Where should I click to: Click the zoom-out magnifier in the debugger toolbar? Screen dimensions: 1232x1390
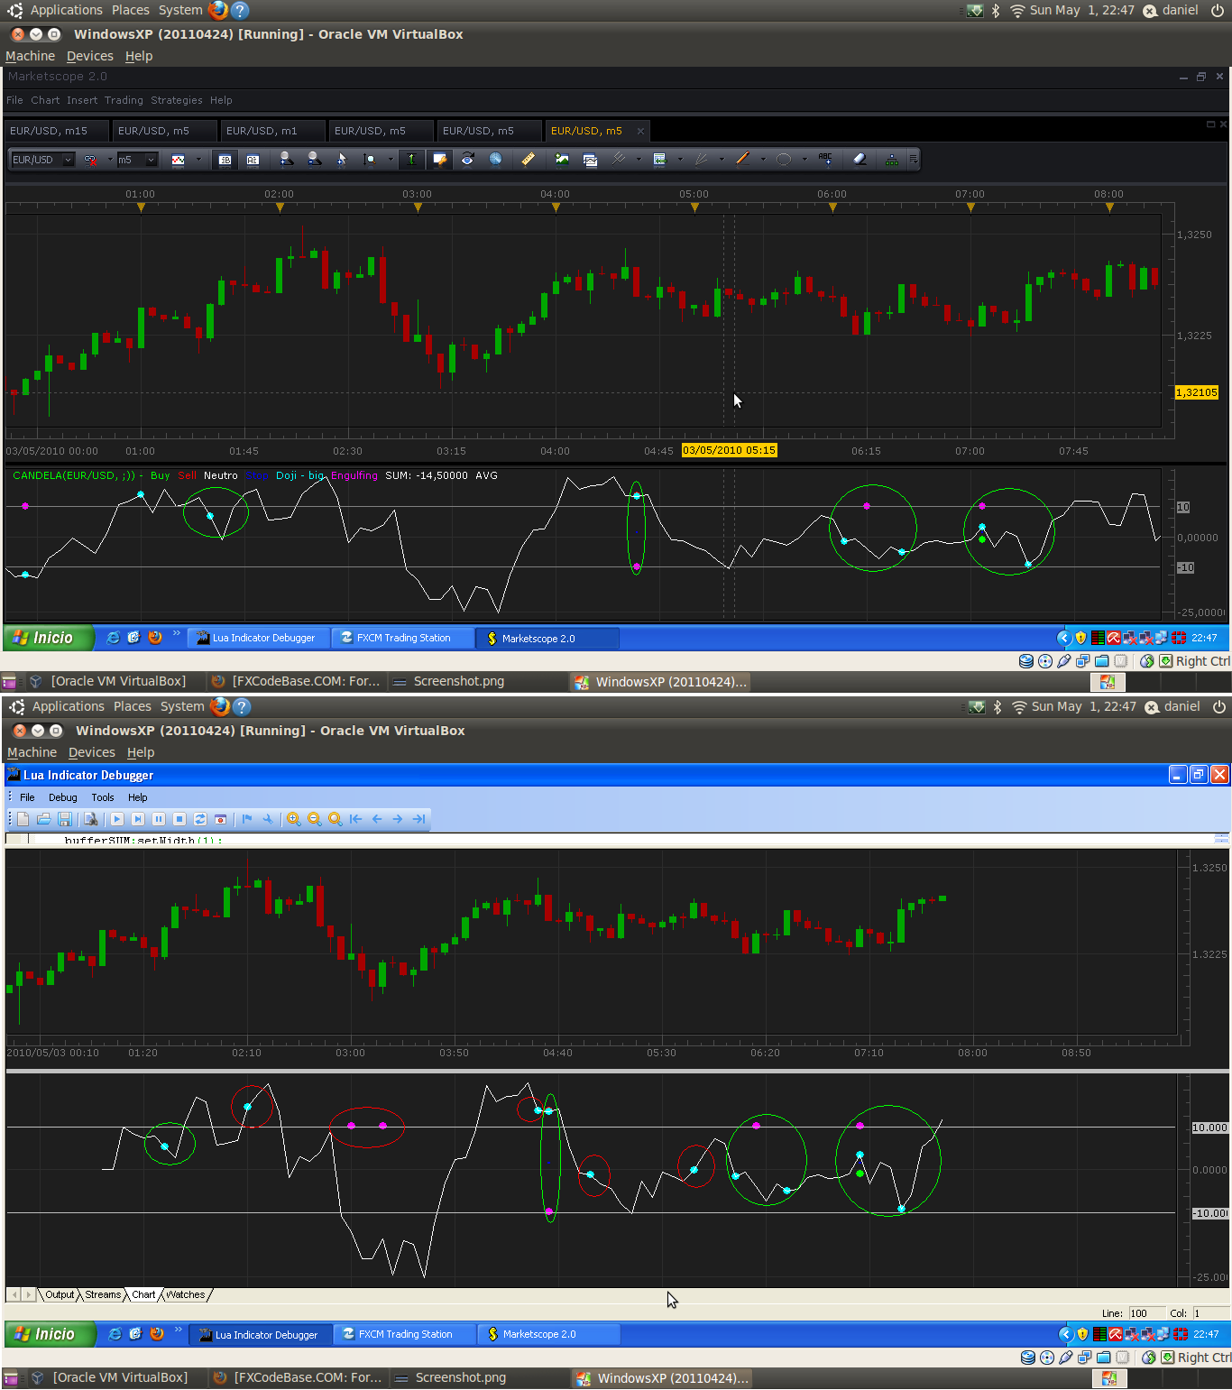coord(314,819)
